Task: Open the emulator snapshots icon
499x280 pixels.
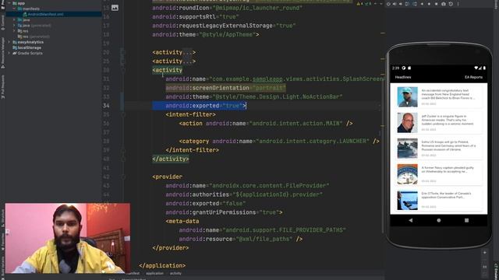Action: (x=451, y=4)
